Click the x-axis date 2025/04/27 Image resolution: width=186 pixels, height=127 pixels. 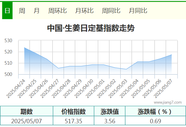pos(50,89)
